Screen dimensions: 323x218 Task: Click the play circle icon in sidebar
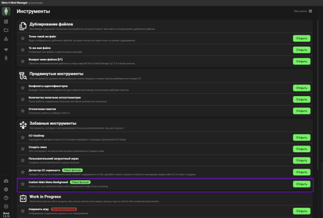point(6,206)
